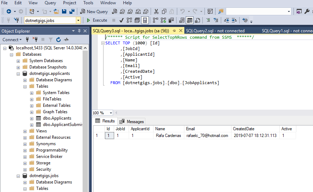Click the Execute button
The image size is (313, 192).
click(97, 20)
